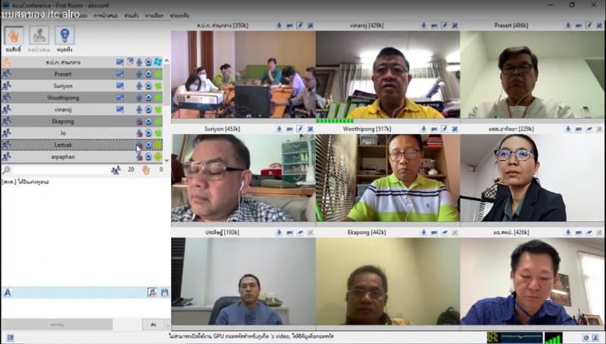
Task: Click raised-hands count icon beside 0
Action: pyautogui.click(x=145, y=169)
